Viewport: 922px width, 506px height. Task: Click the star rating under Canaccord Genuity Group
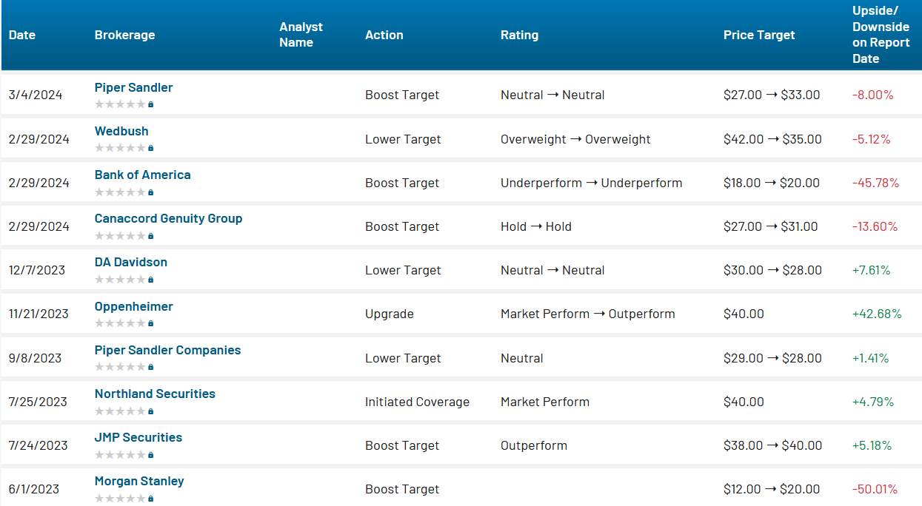(120, 236)
